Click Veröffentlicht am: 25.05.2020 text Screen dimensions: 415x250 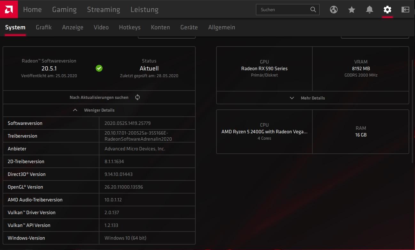(x=49, y=76)
